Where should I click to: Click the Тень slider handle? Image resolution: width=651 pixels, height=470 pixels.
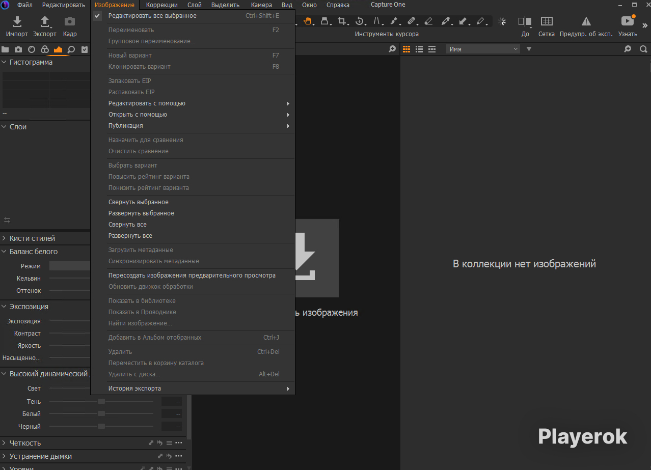point(101,401)
